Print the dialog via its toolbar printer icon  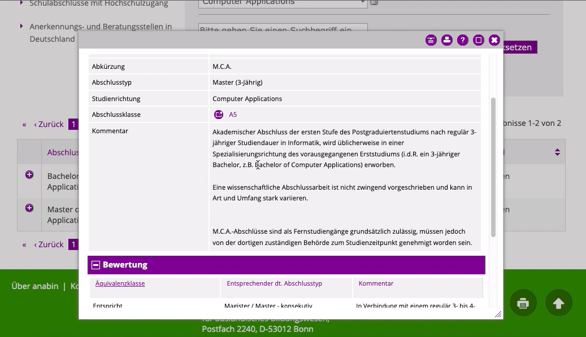[x=447, y=40]
